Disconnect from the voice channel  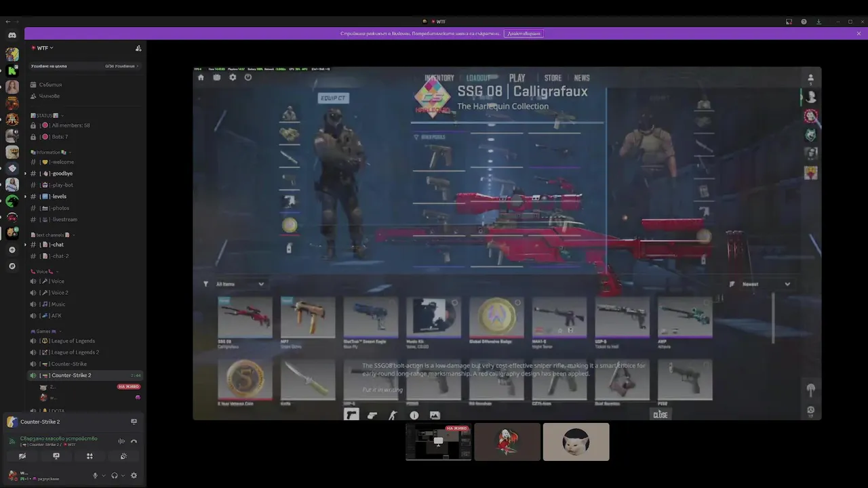tap(134, 441)
